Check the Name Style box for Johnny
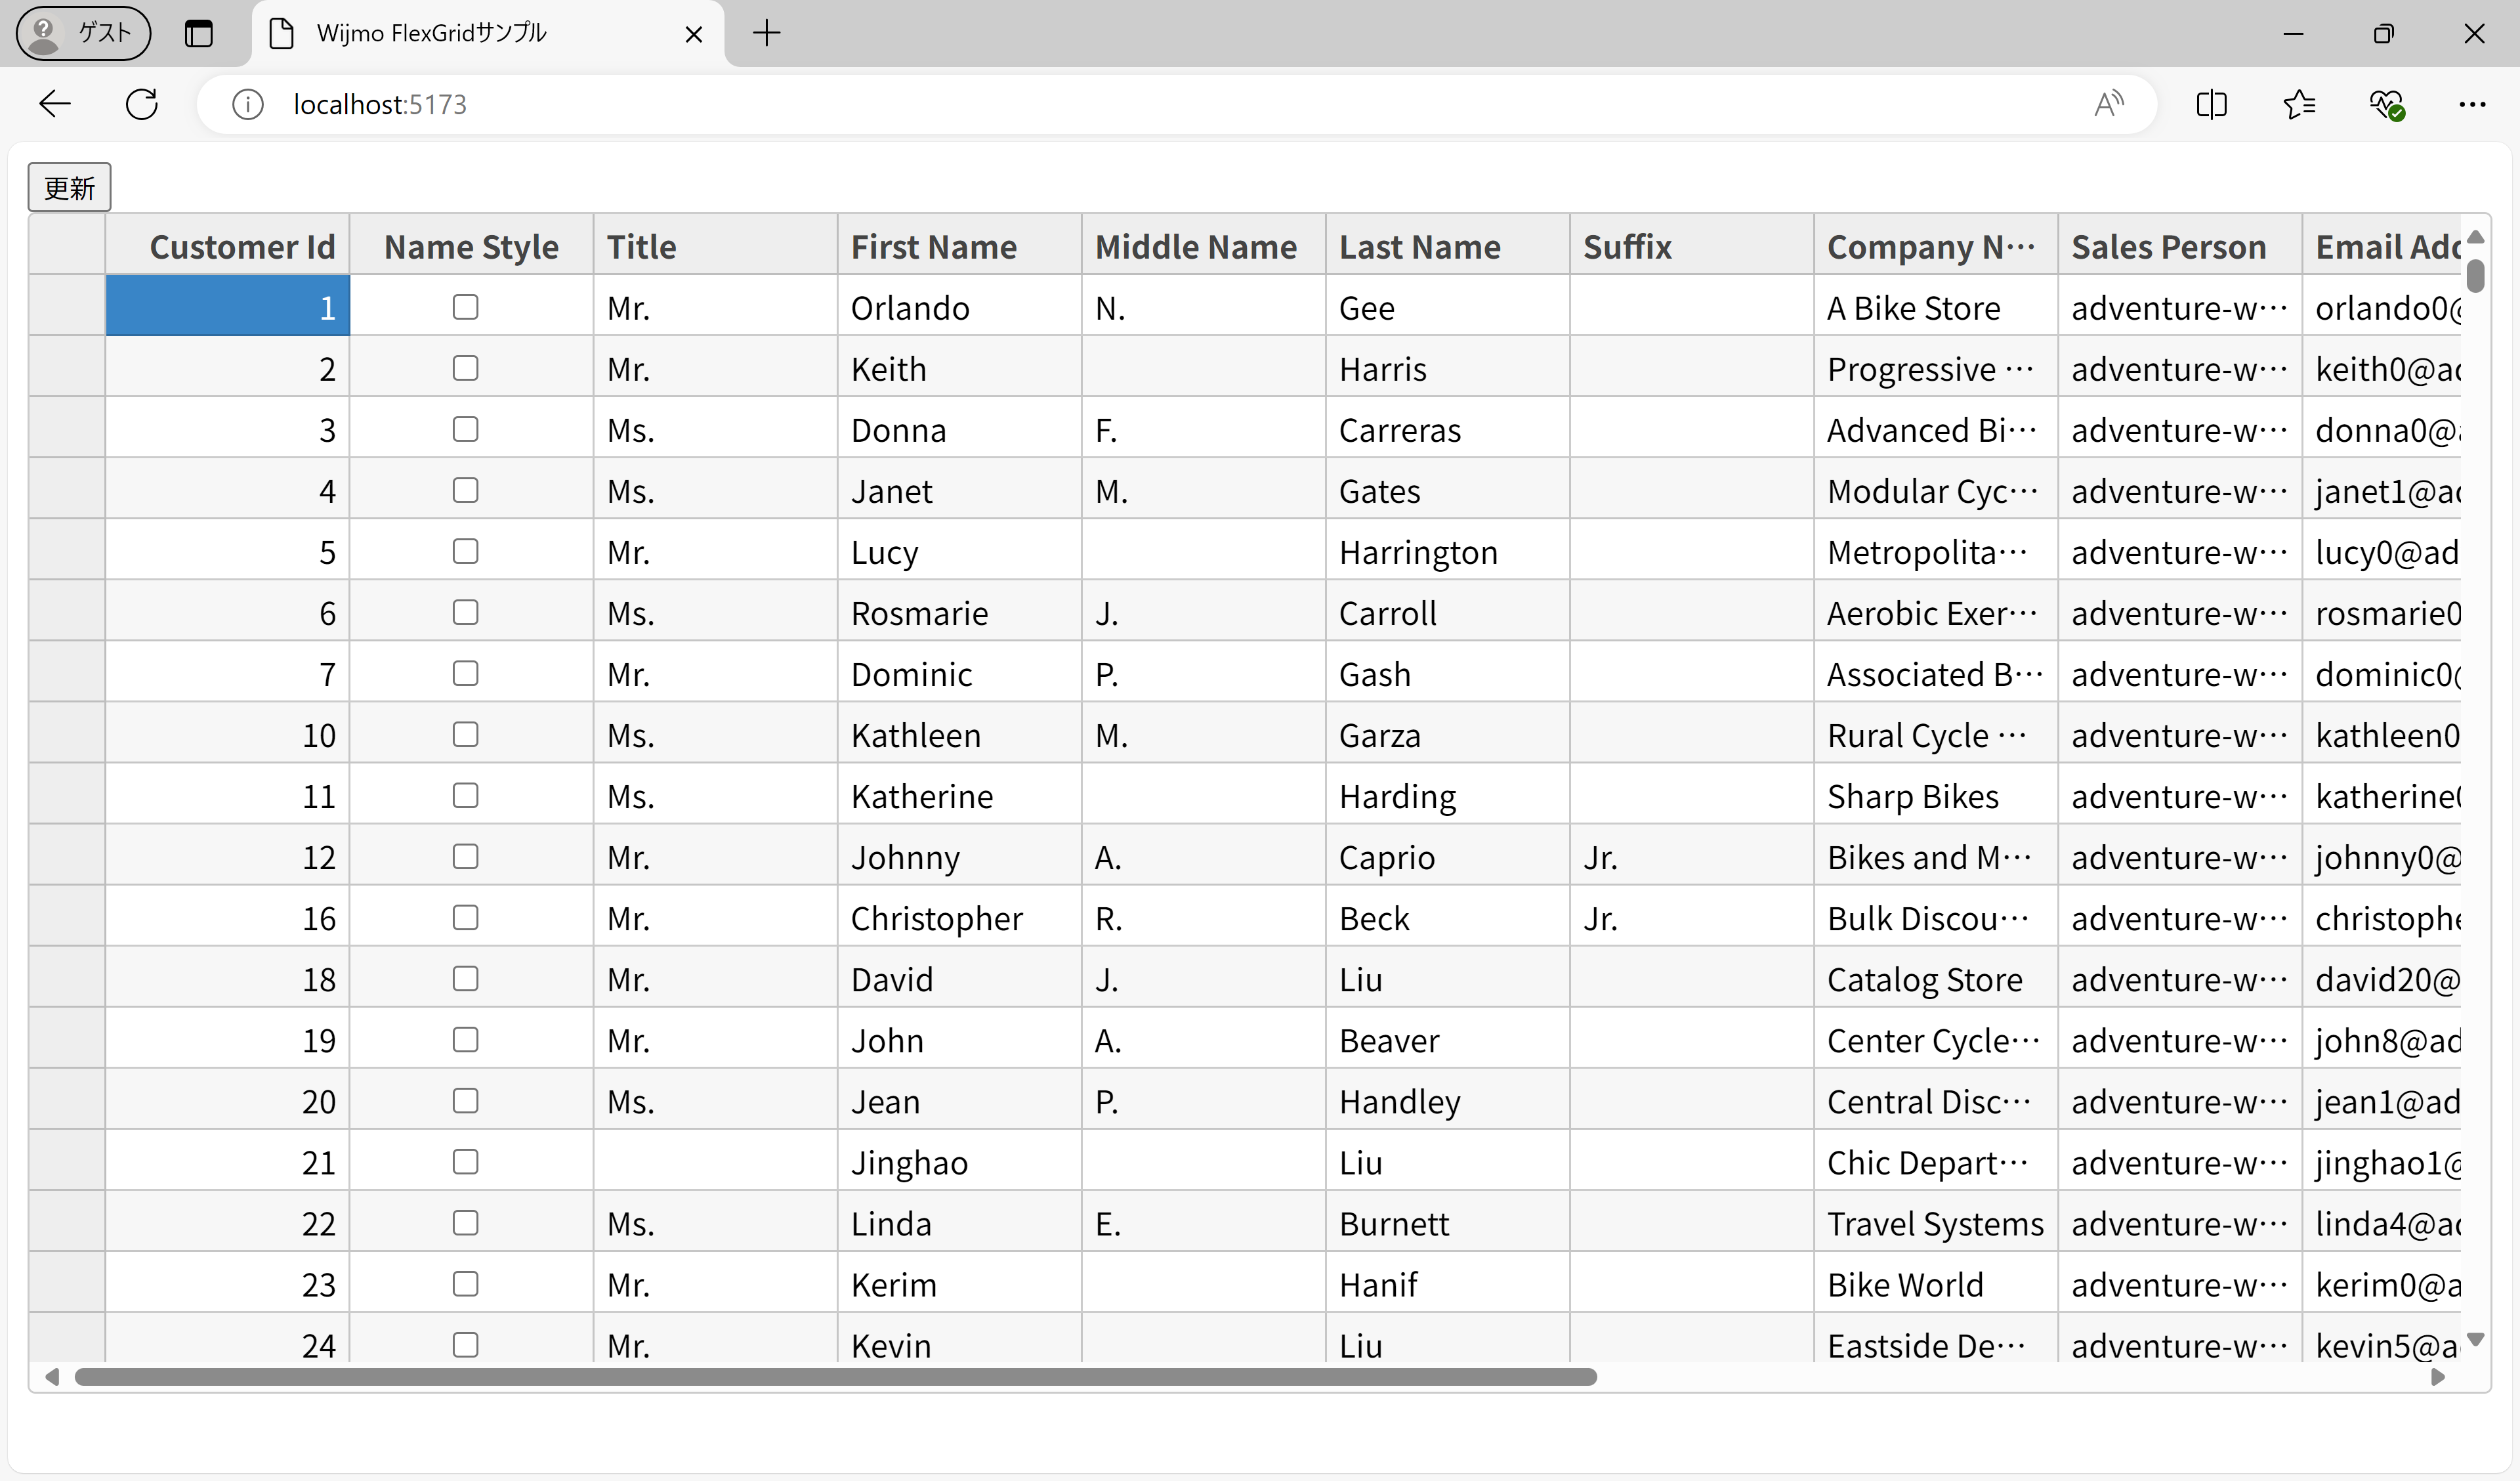Viewport: 2520px width, 1481px height. click(465, 855)
